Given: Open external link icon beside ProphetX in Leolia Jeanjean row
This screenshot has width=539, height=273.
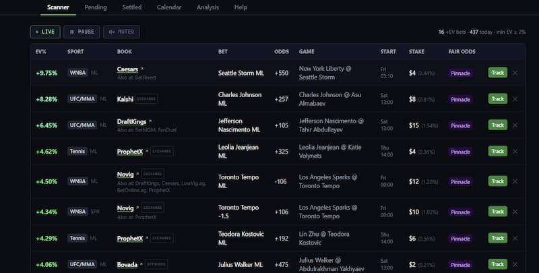Looking at the screenshot, I should [x=147, y=151].
